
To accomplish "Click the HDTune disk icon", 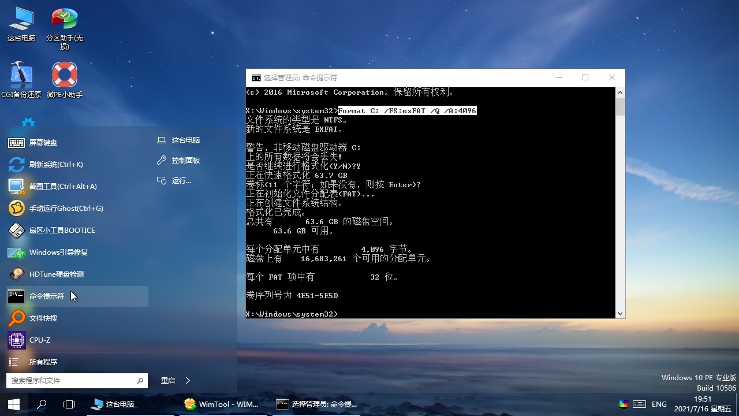I will click(x=16, y=274).
